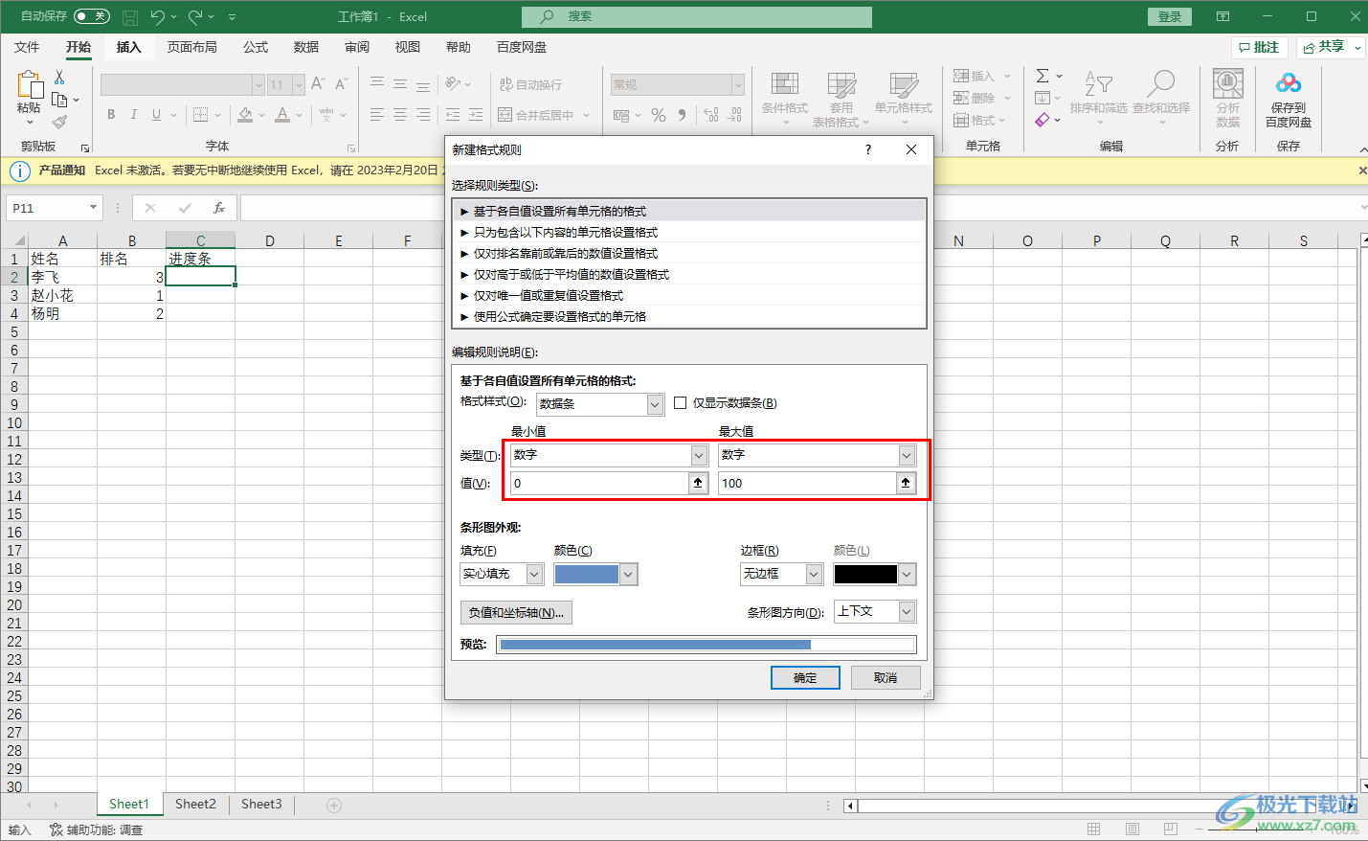This screenshot has width=1368, height=841.
Task: Click the Fill Color bucket icon
Action: coord(246,115)
